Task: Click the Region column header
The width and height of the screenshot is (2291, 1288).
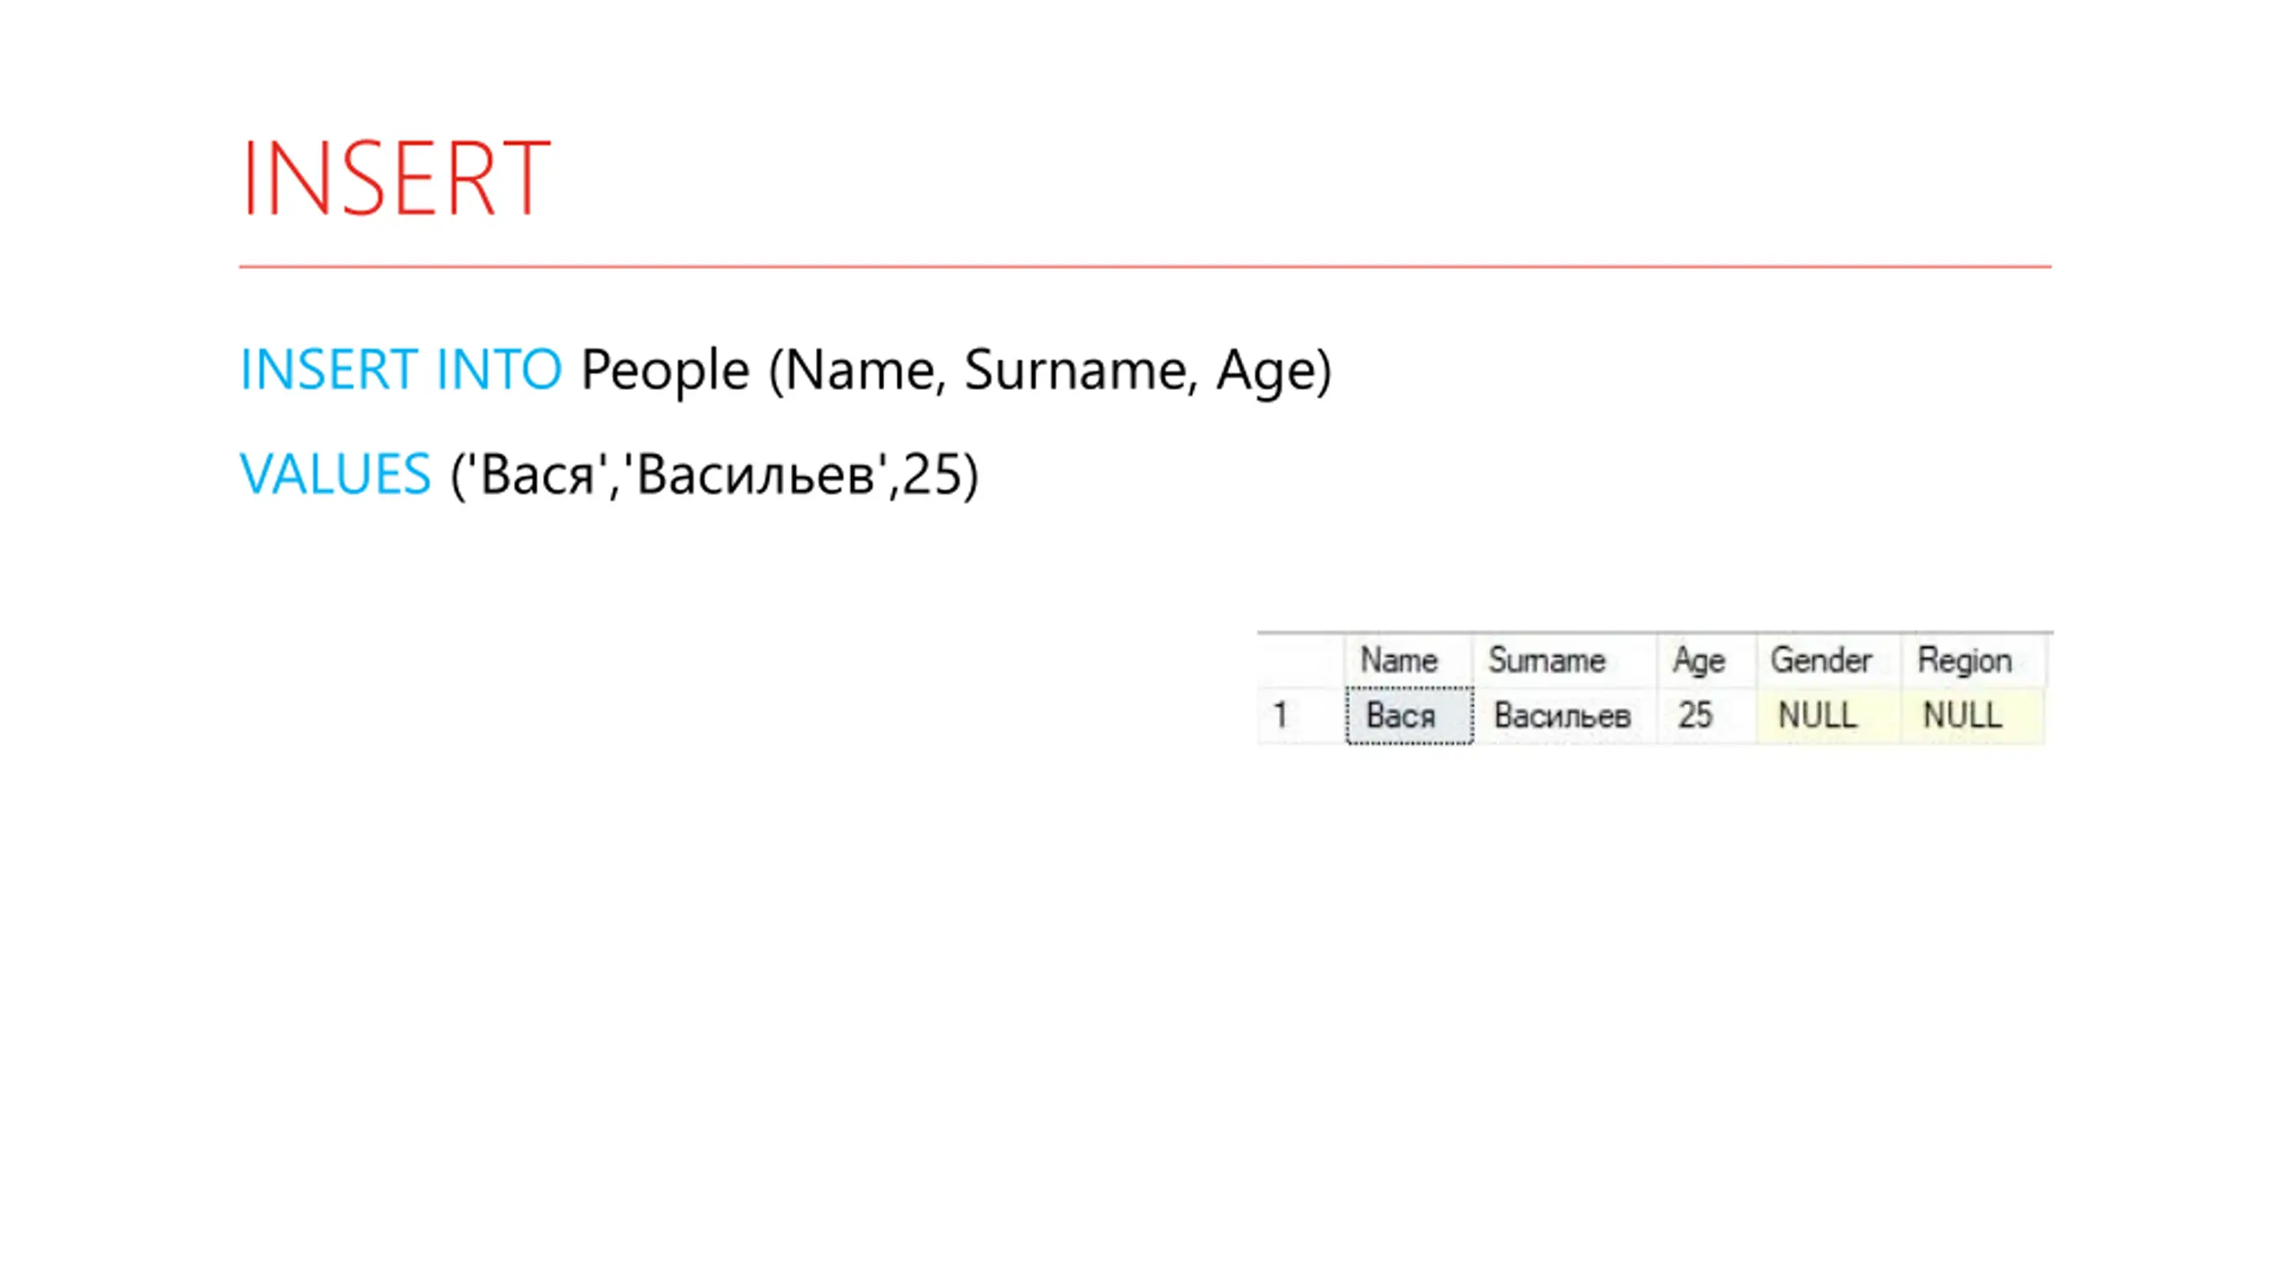Action: (1964, 661)
